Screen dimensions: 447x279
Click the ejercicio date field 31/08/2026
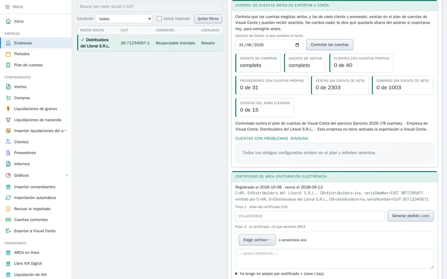[269, 45]
